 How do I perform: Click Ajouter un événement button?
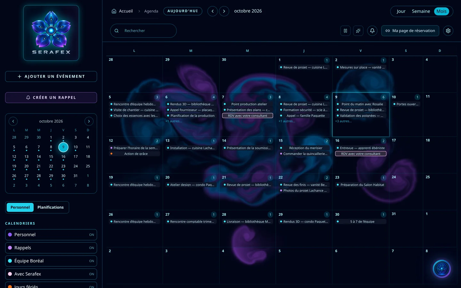(51, 76)
